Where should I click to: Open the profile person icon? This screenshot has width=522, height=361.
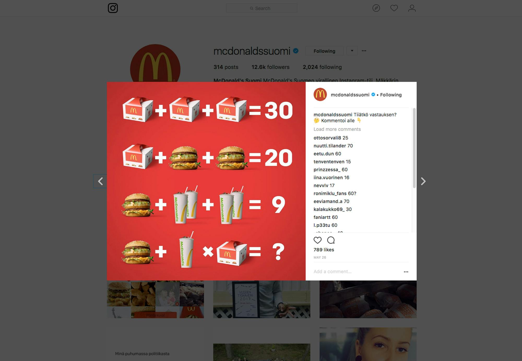[x=412, y=8]
